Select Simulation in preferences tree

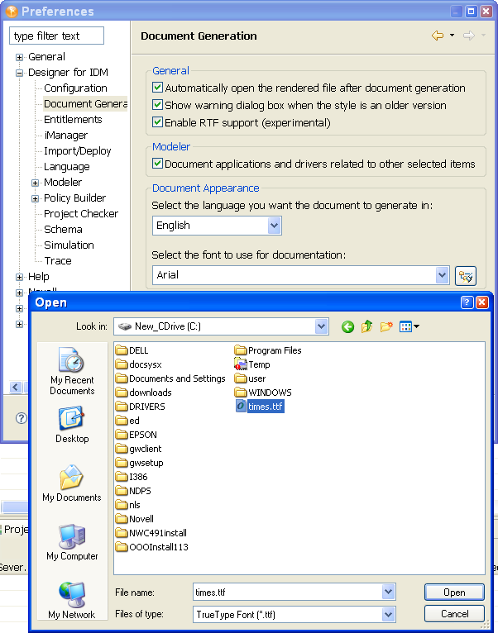pos(69,245)
